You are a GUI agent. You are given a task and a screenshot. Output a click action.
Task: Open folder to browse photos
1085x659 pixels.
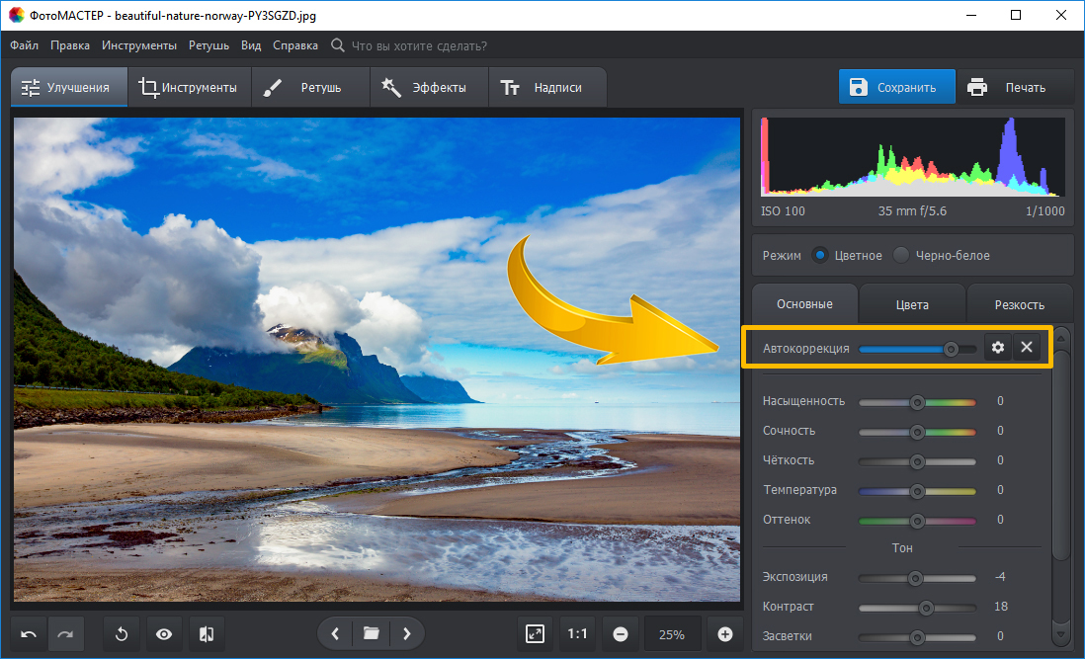coord(371,633)
